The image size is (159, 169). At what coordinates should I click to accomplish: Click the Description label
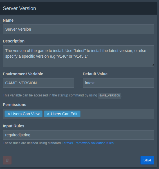coord(14,41)
